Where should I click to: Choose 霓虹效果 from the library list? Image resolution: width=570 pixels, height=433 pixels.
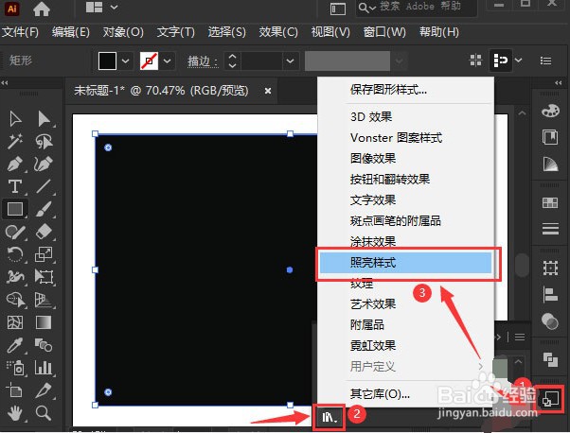point(405,345)
